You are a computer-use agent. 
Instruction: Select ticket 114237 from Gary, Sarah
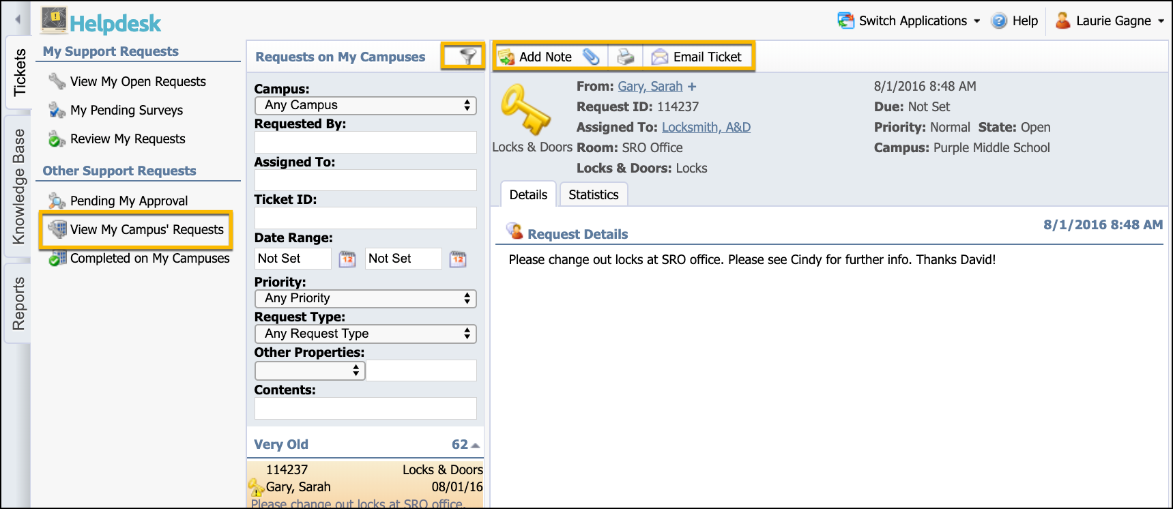tap(365, 484)
